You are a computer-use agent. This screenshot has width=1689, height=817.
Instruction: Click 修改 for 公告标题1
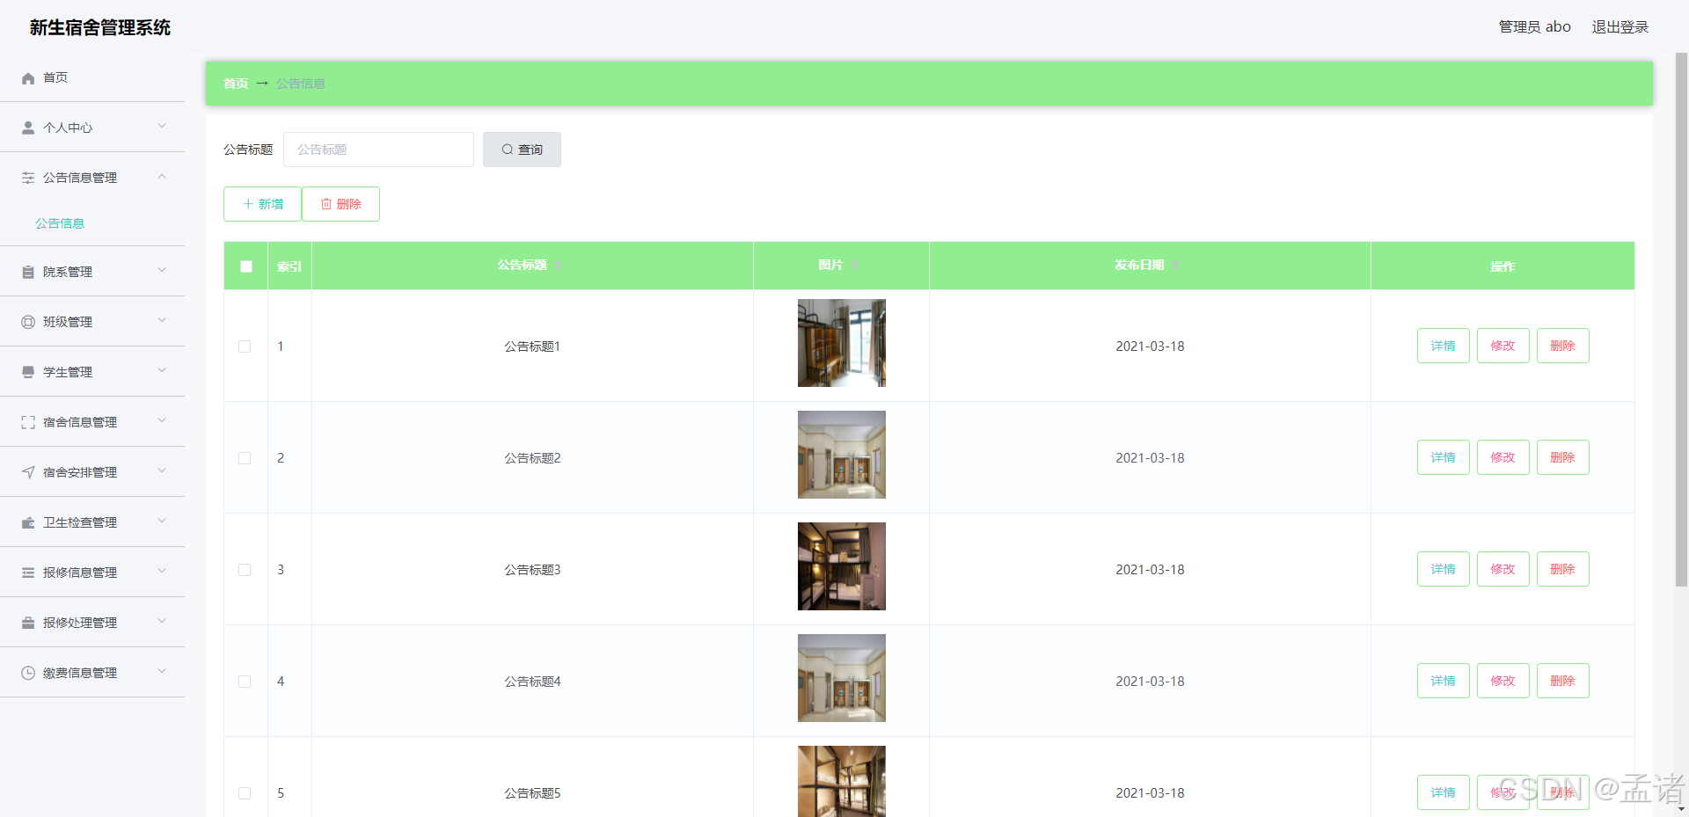[1503, 346]
